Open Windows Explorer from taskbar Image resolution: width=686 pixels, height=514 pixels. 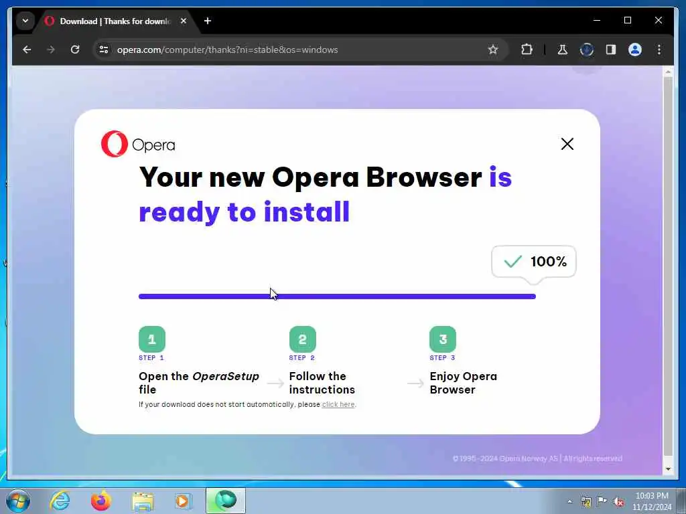click(143, 501)
